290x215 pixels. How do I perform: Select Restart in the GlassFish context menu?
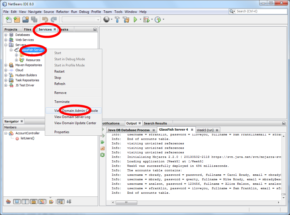tap(60, 71)
